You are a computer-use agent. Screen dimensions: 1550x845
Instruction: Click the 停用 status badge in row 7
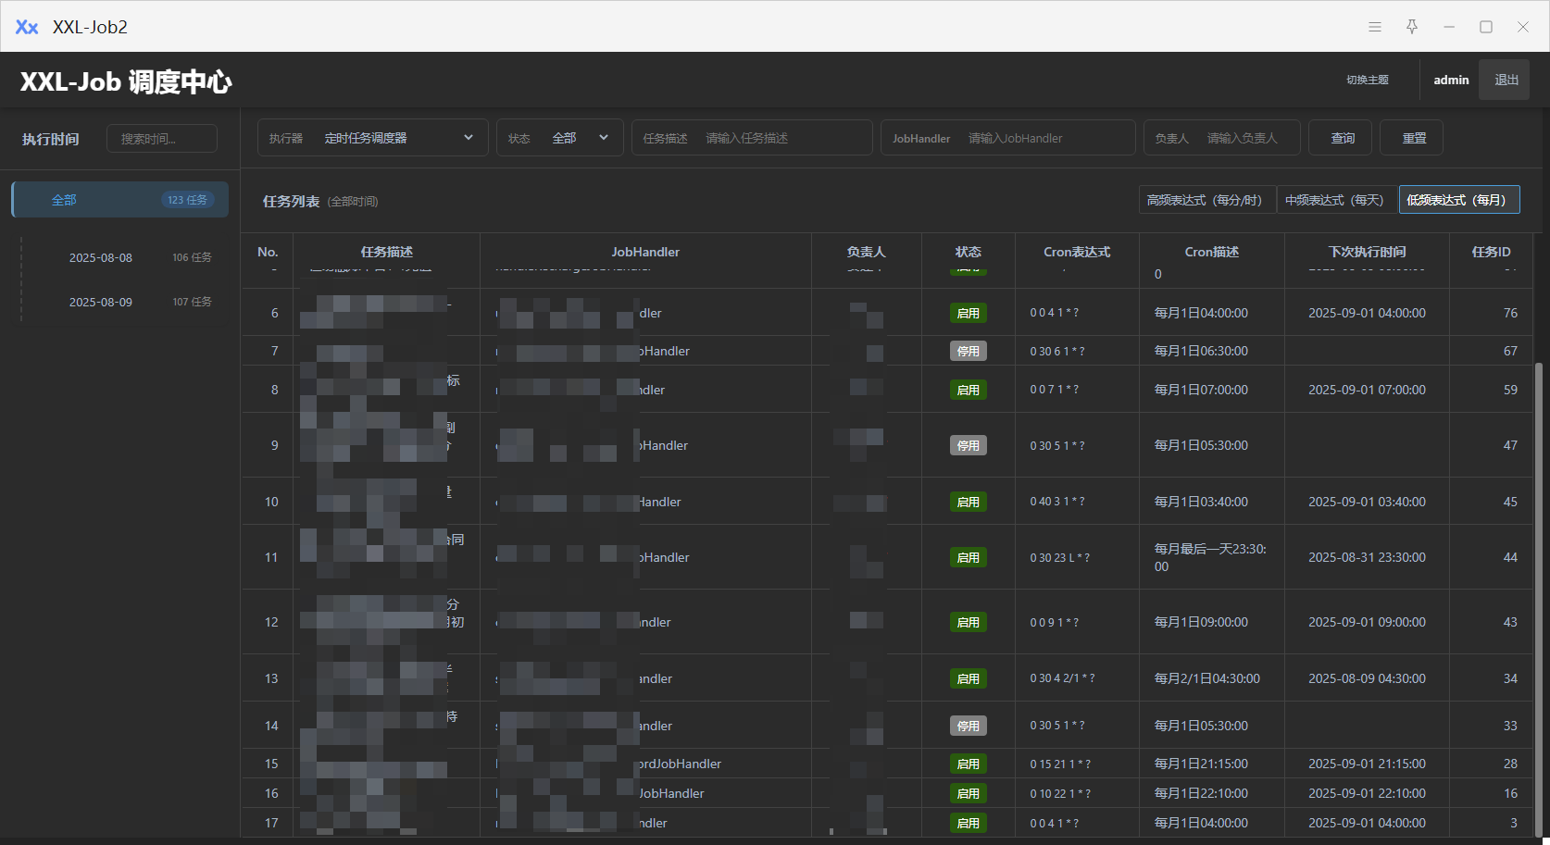click(x=969, y=351)
